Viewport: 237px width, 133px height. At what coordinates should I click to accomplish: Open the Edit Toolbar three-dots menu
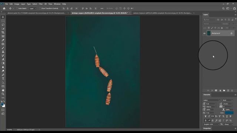3,98
